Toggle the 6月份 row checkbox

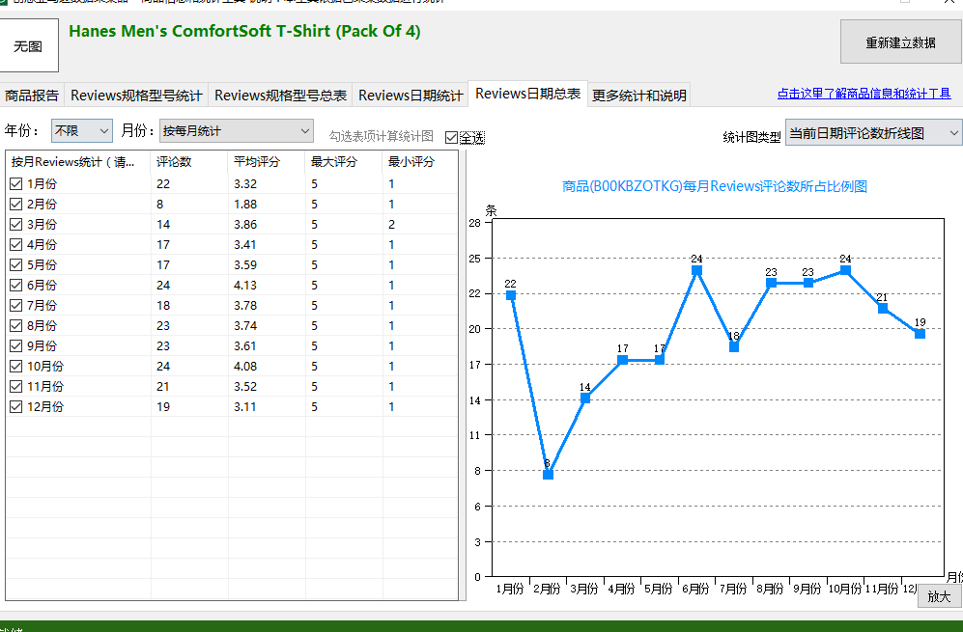point(16,285)
